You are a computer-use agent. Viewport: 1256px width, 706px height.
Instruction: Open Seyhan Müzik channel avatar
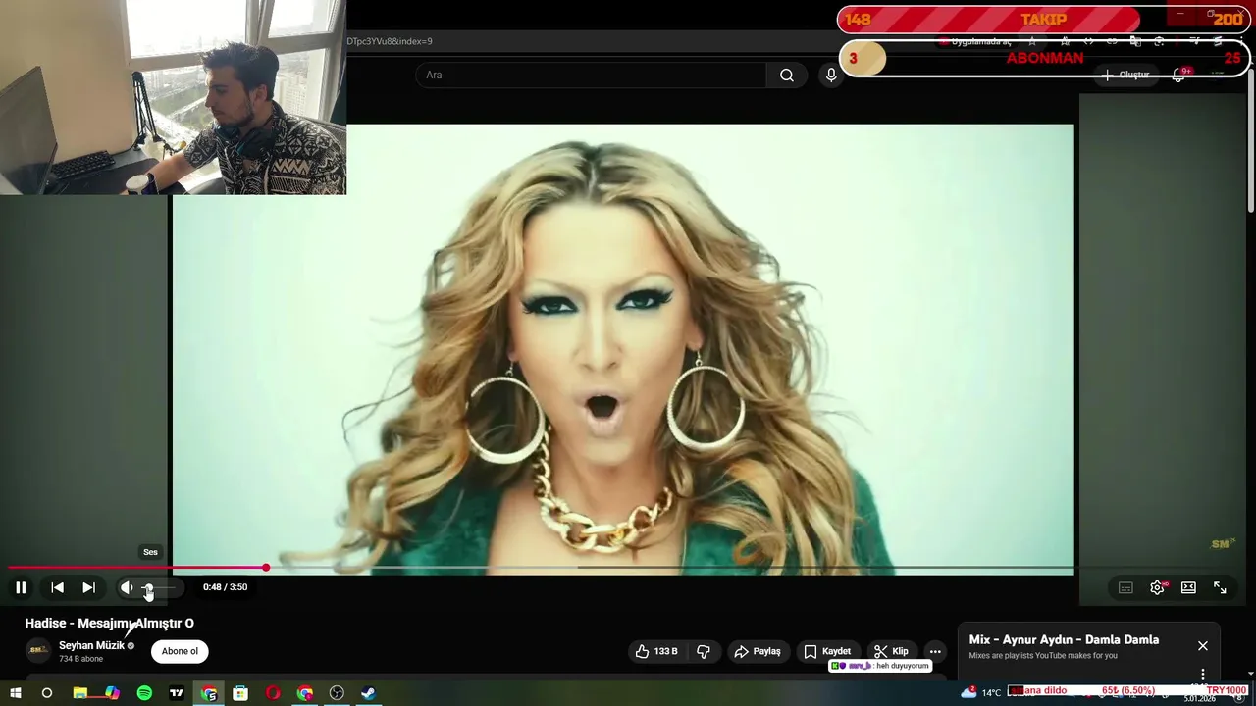point(38,650)
